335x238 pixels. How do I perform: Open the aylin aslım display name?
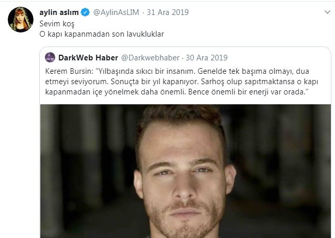click(59, 12)
